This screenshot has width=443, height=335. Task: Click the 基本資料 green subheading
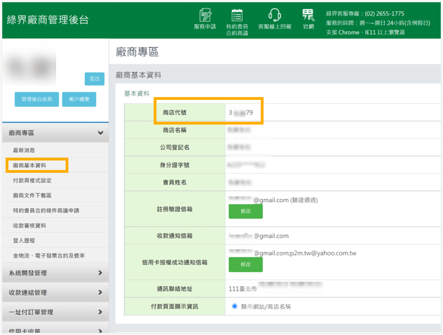137,94
